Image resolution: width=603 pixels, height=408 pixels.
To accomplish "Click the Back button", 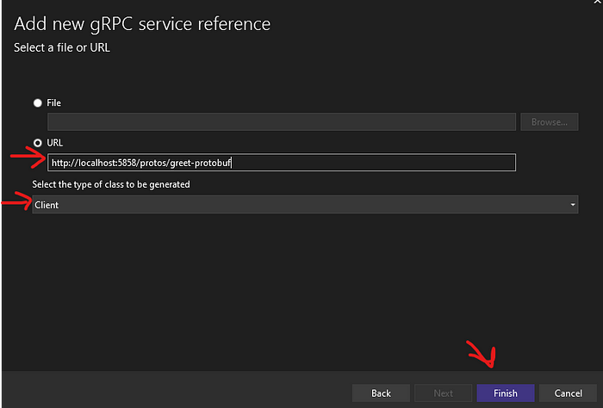I will pyautogui.click(x=381, y=393).
